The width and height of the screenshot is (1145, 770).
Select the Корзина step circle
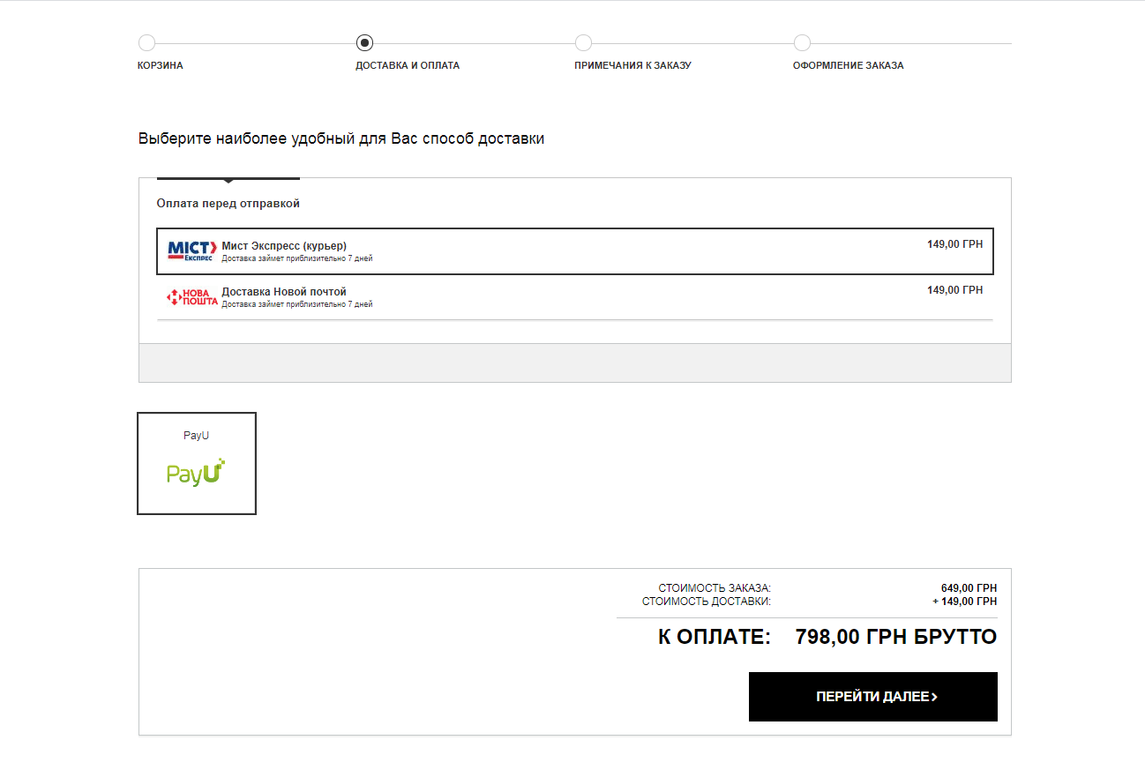[x=146, y=43]
